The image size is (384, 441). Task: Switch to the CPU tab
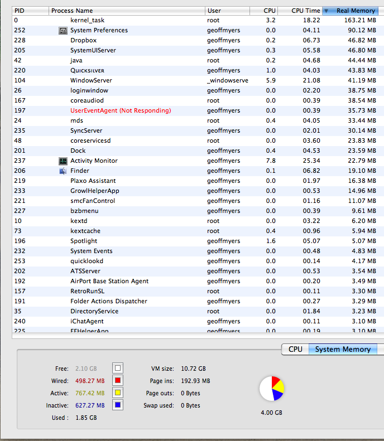click(295, 349)
